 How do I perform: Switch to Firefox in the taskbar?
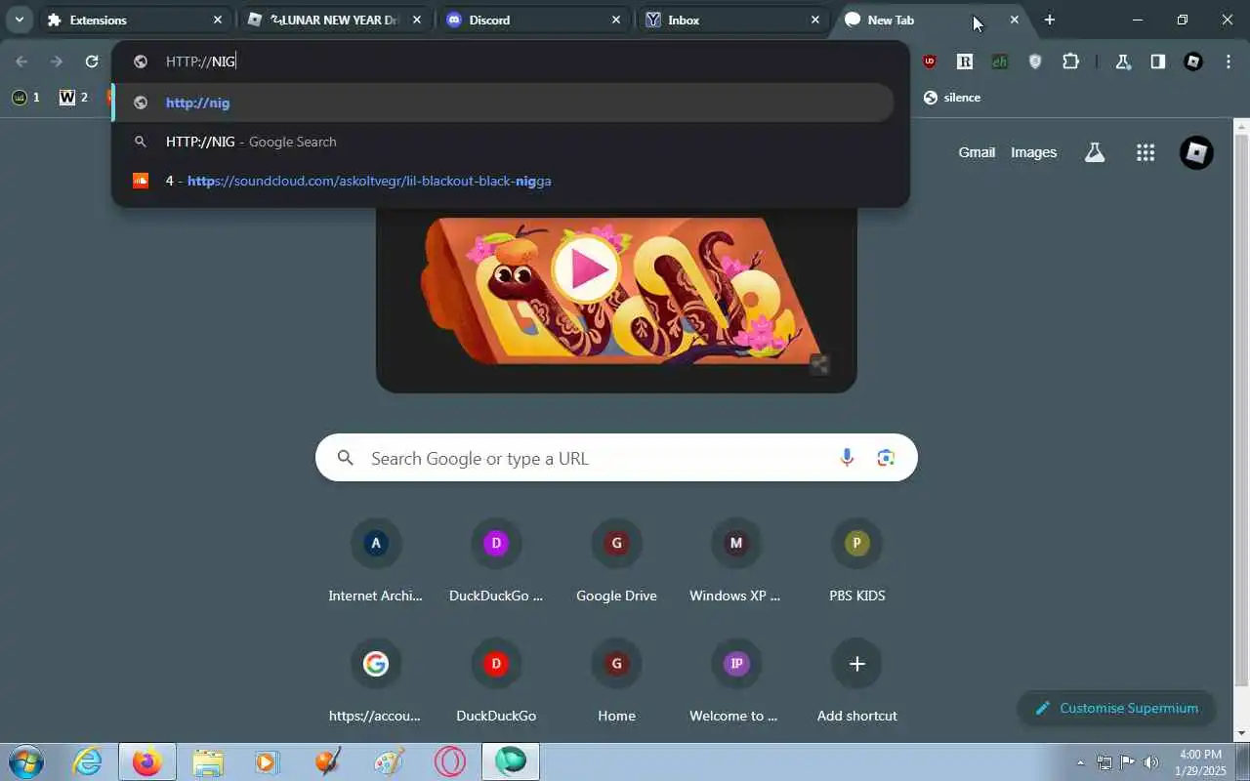[x=147, y=761]
